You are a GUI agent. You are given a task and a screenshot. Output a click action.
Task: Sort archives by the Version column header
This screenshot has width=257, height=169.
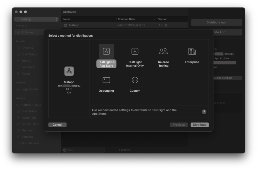tap(163, 19)
